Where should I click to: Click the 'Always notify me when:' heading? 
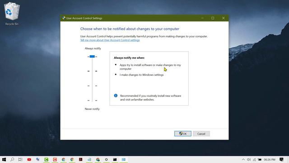pyautogui.click(x=129, y=58)
